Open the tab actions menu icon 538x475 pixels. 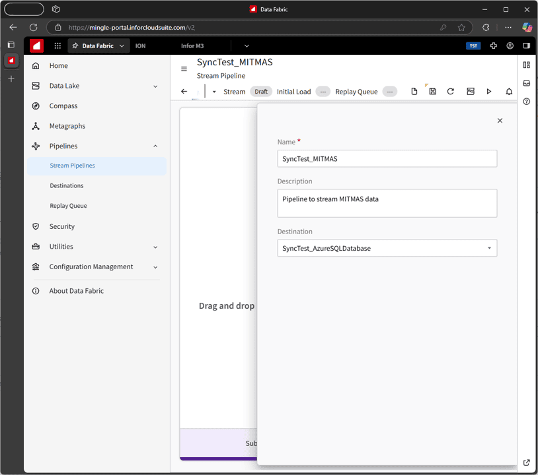click(x=56, y=9)
